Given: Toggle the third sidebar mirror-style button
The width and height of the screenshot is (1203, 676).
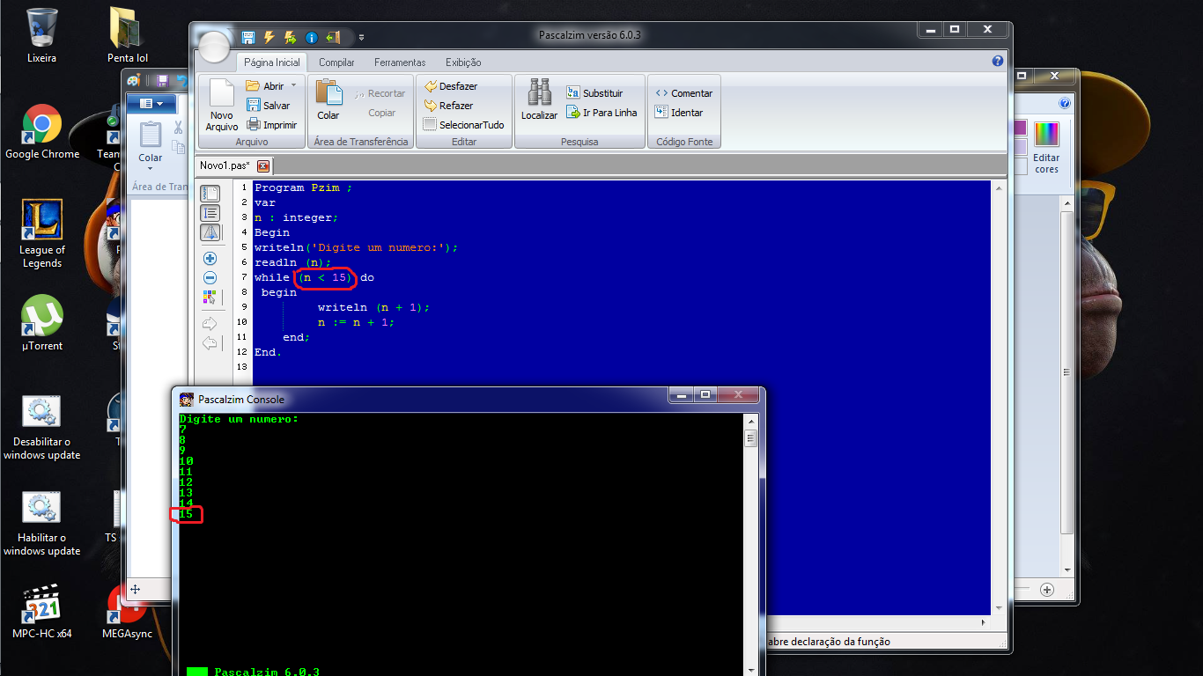Looking at the screenshot, I should tap(210, 233).
